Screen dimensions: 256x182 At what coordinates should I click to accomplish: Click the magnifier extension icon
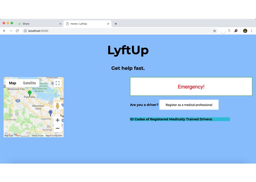point(236,31)
